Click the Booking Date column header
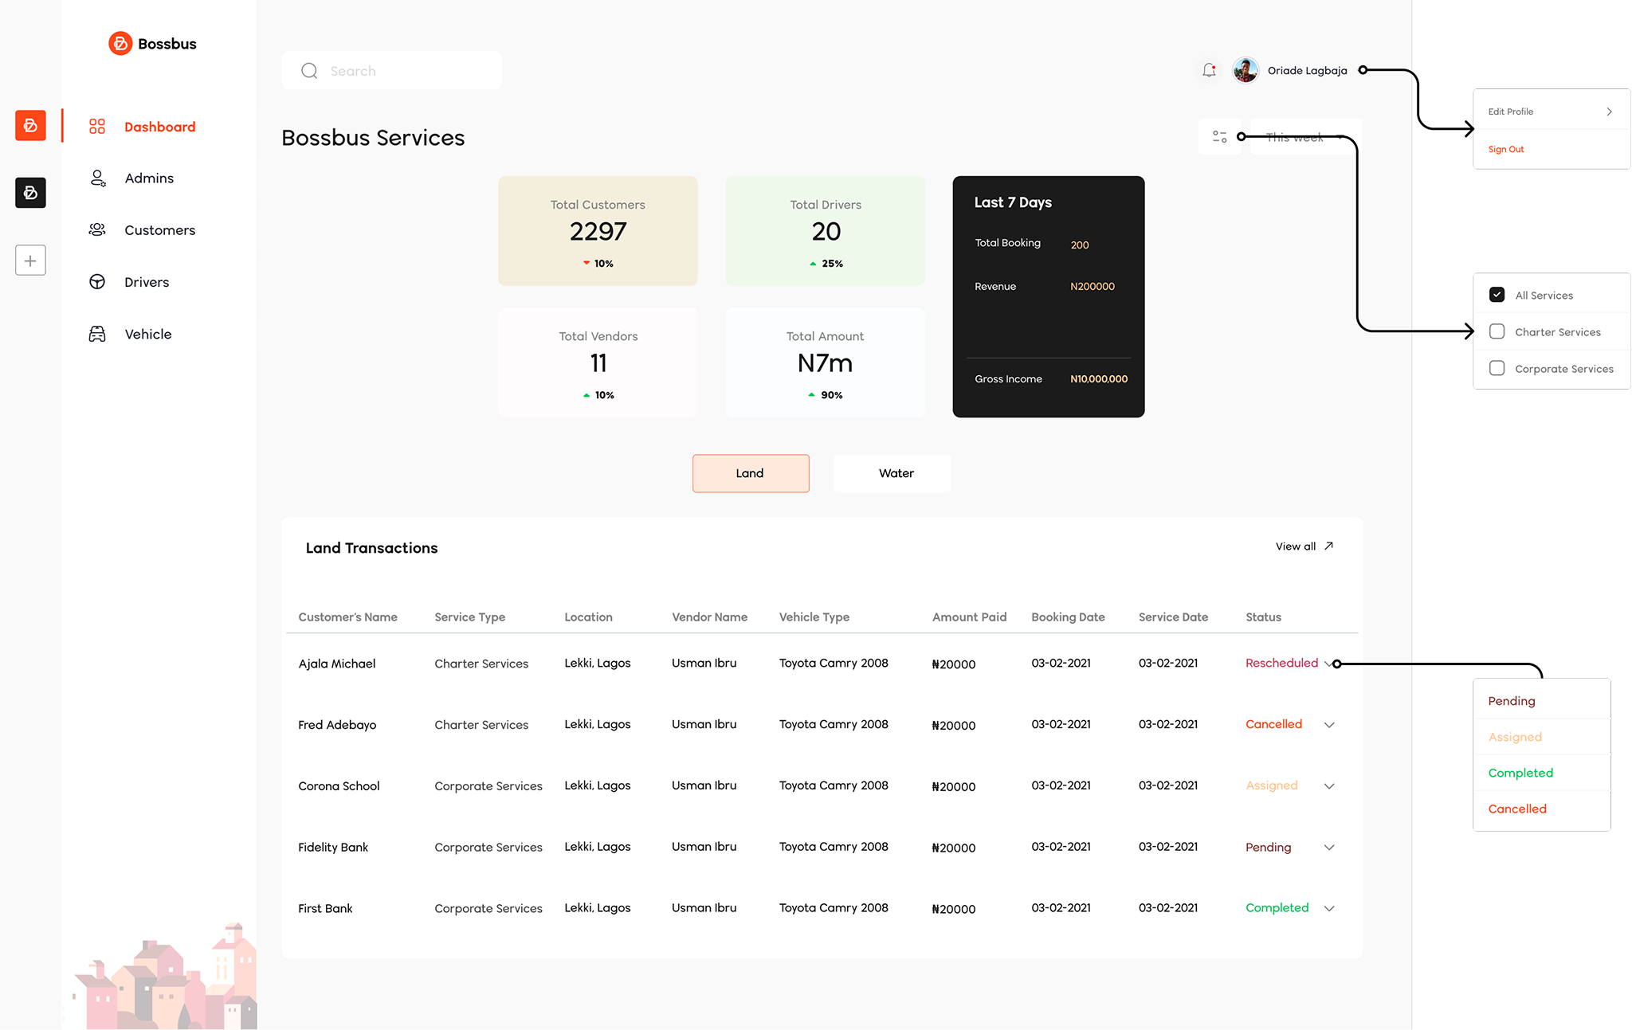 coord(1068,617)
